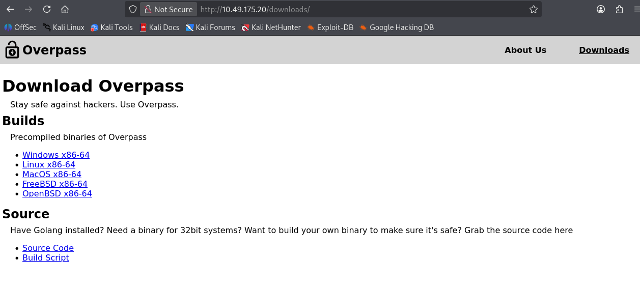Open the Build Script link
This screenshot has width=640, height=286.
click(46, 258)
